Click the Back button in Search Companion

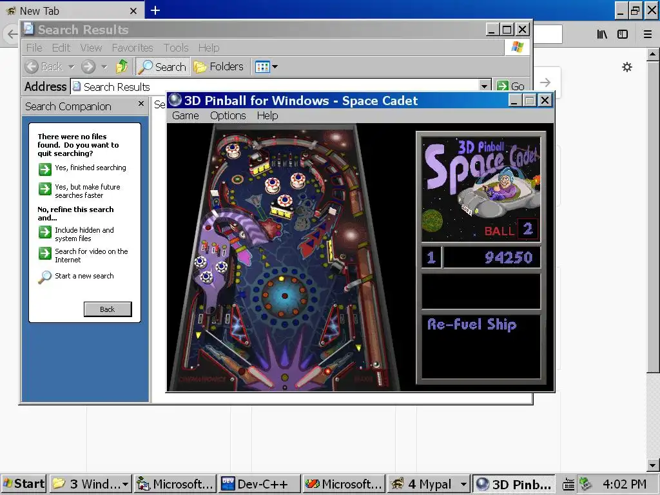point(108,309)
